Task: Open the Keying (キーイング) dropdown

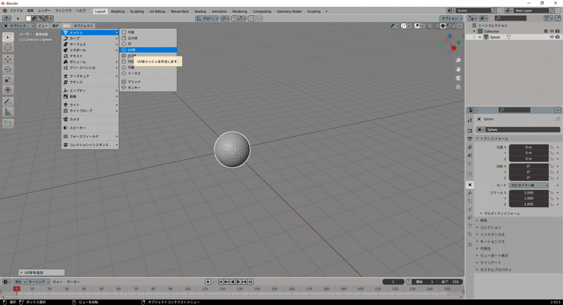Action: [x=38, y=282]
